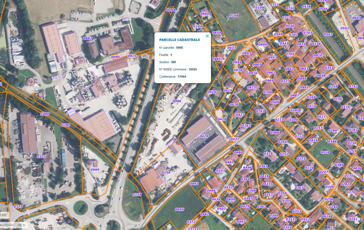
Task: Select parcel 0158 on the building
Action: 166,173
